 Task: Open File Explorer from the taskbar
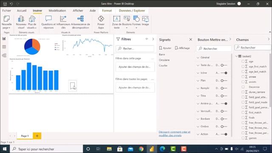click(109, 149)
